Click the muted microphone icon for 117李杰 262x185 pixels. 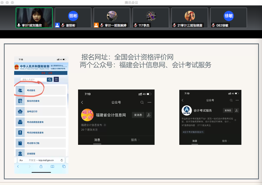click(x=136, y=25)
